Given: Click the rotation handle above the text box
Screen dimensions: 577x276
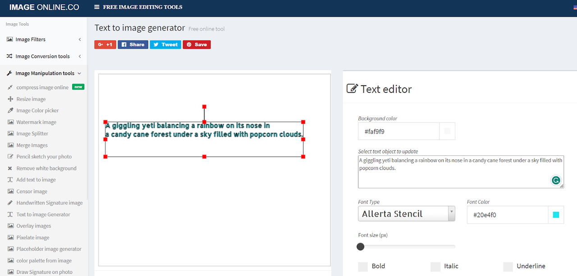Looking at the screenshot, I should [x=204, y=107].
